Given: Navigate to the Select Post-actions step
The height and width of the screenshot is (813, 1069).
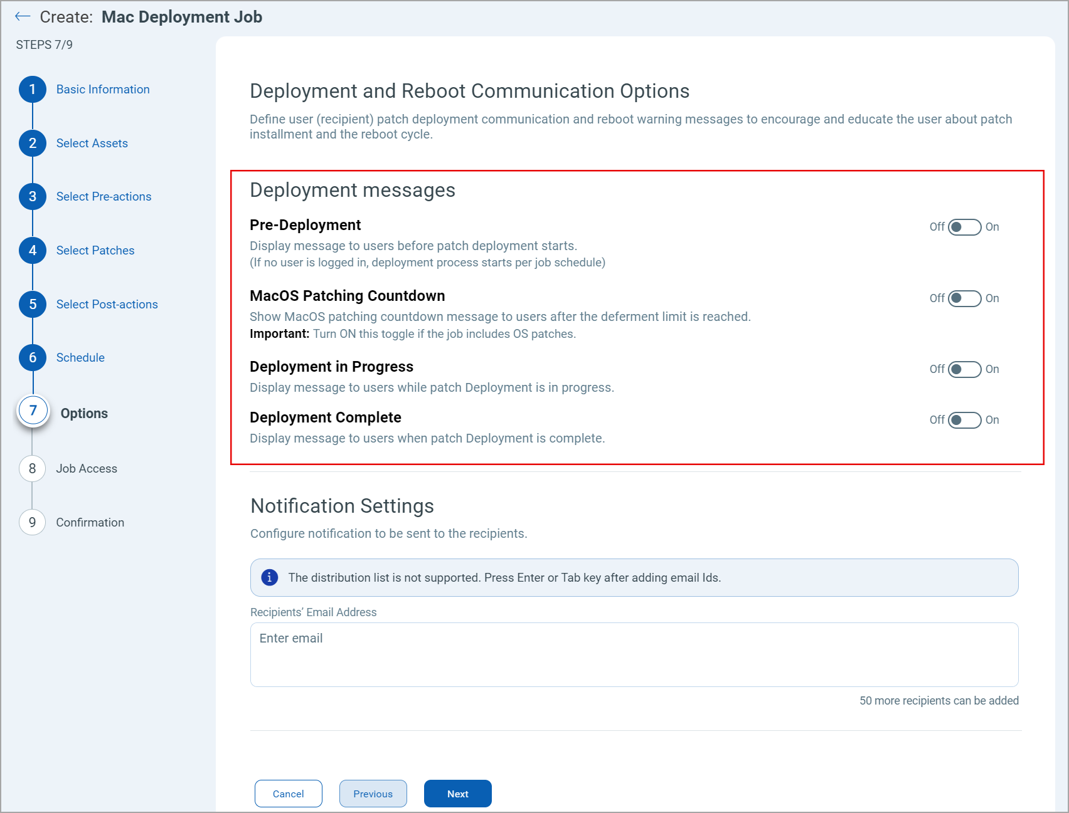Looking at the screenshot, I should (x=32, y=304).
